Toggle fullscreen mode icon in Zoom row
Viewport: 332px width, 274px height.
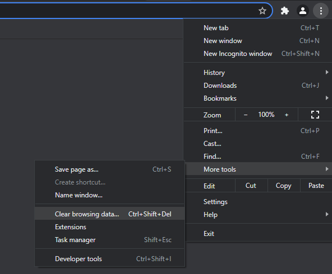[x=315, y=115]
